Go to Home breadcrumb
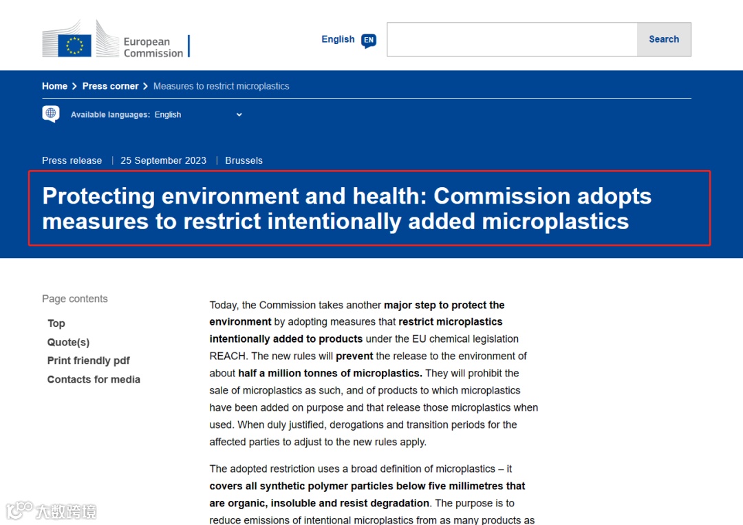743x525 pixels. pyautogui.click(x=54, y=86)
